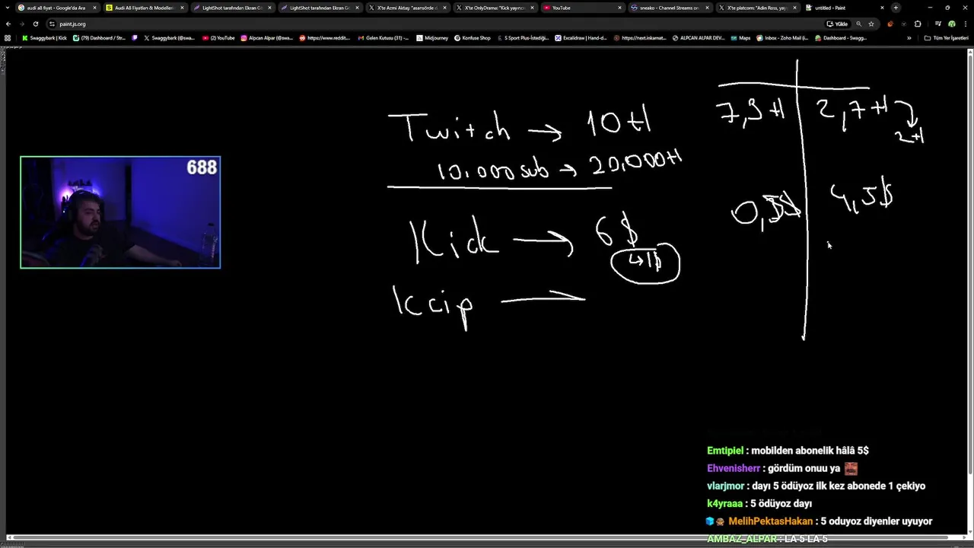Open the apps grid bookmark icon
Image resolution: width=974 pixels, height=548 pixels.
(8, 38)
